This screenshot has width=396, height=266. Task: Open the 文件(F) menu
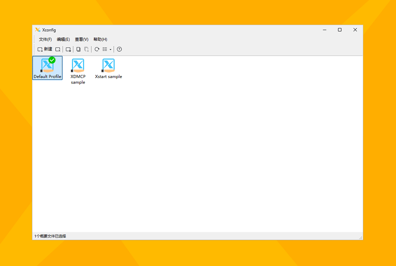[x=45, y=40]
